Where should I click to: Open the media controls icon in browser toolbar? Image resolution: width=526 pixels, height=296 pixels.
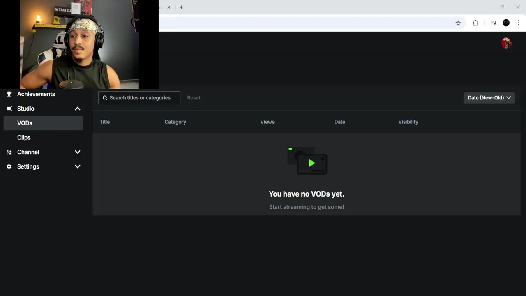coord(494,23)
